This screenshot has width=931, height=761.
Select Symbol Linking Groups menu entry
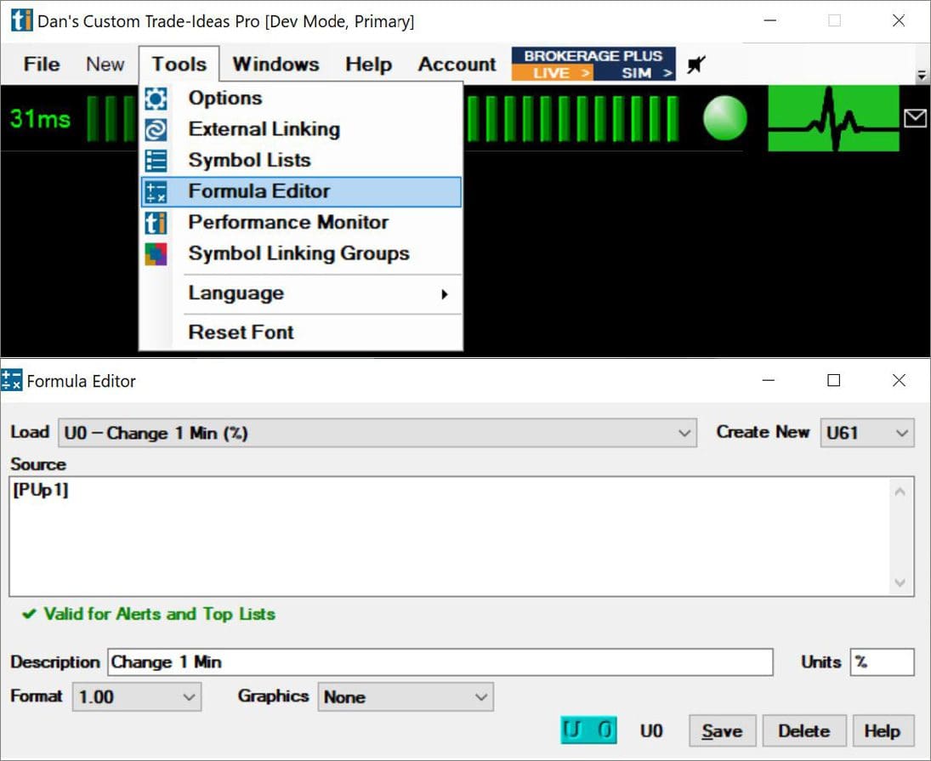coord(301,253)
